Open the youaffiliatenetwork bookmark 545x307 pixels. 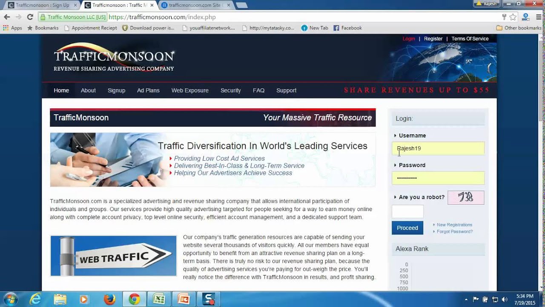pos(209,28)
